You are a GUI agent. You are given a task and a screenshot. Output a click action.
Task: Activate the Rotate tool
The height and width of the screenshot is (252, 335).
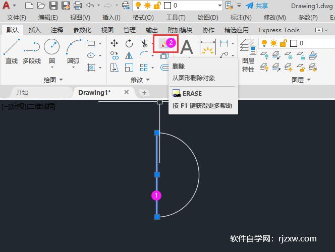point(129,43)
